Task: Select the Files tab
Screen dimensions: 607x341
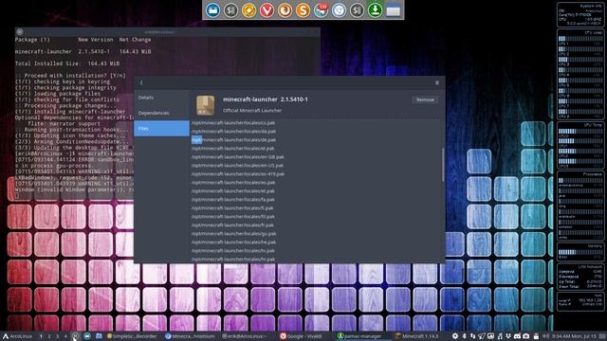Action: (161, 129)
